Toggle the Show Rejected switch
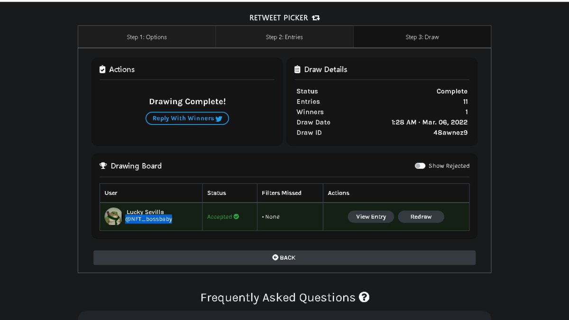This screenshot has height=320, width=569. (420, 166)
